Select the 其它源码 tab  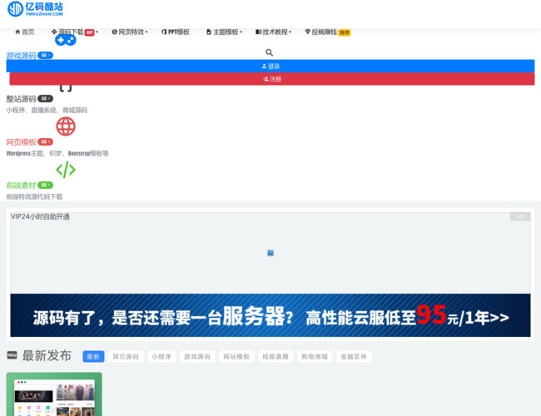126,357
